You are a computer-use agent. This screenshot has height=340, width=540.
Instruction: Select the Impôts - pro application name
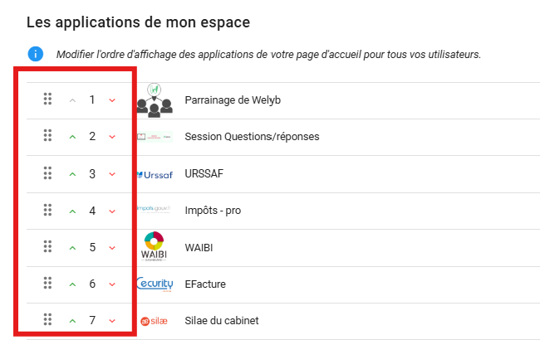pyautogui.click(x=213, y=211)
